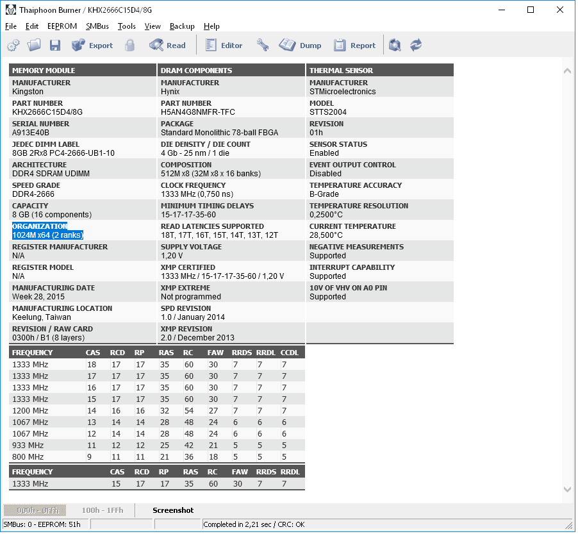578x534 pixels.
Task: Click the Thaiphoon Burner title bar app icon
Action: tap(11, 10)
